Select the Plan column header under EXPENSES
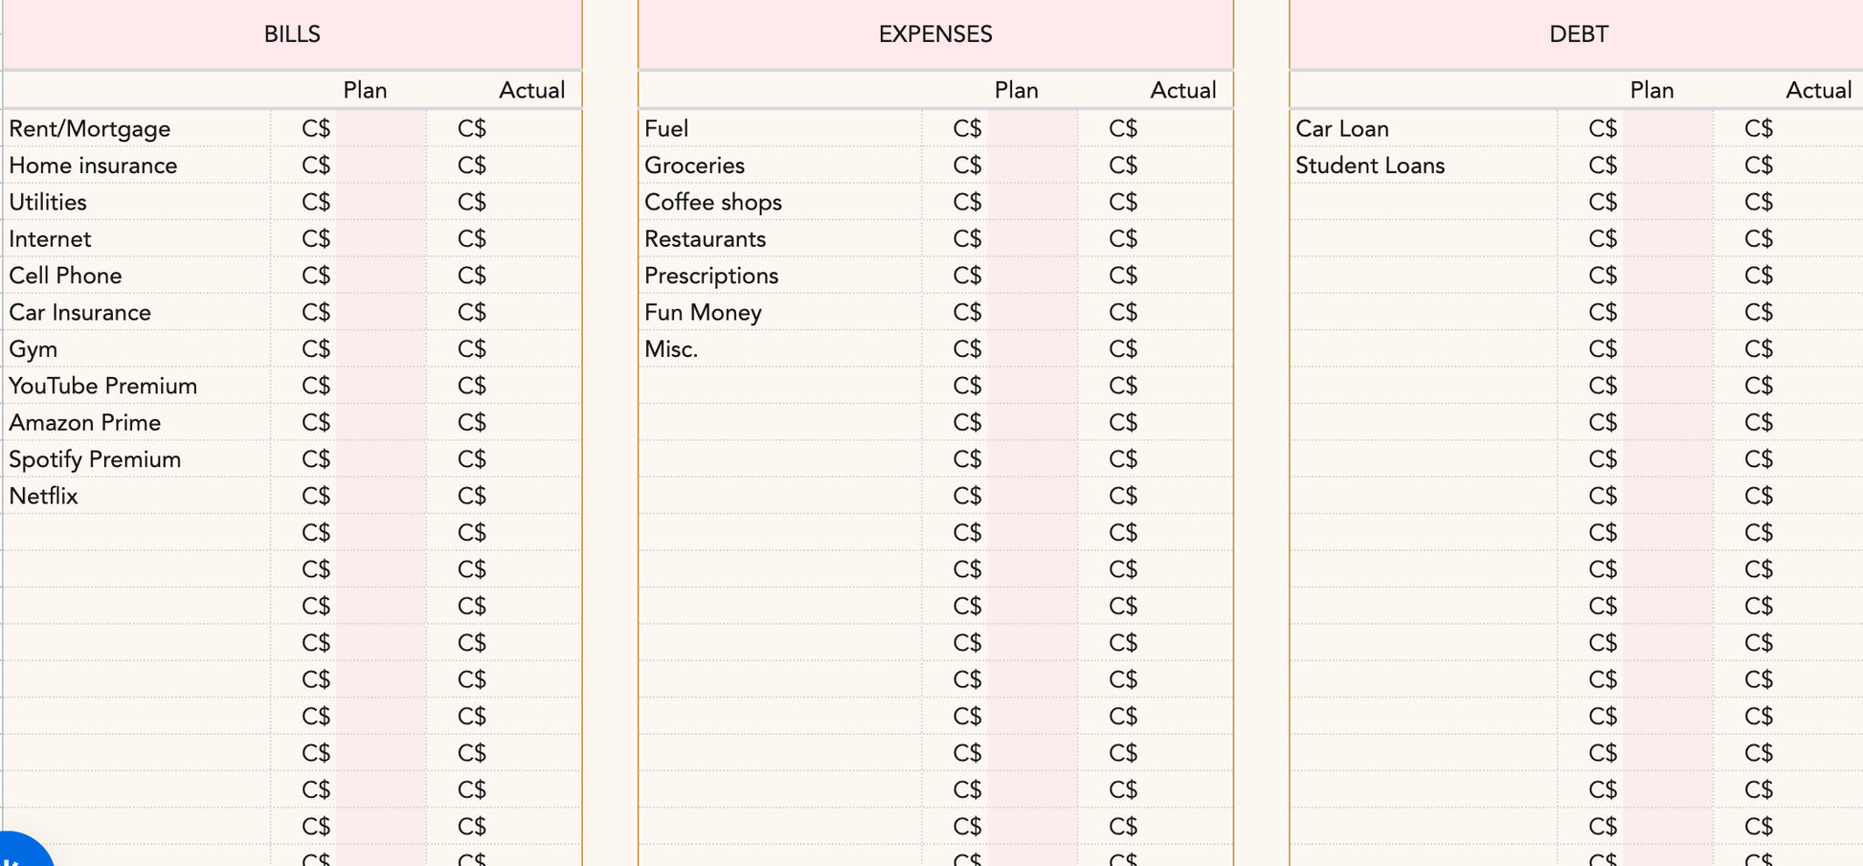The image size is (1863, 866). [x=1016, y=90]
